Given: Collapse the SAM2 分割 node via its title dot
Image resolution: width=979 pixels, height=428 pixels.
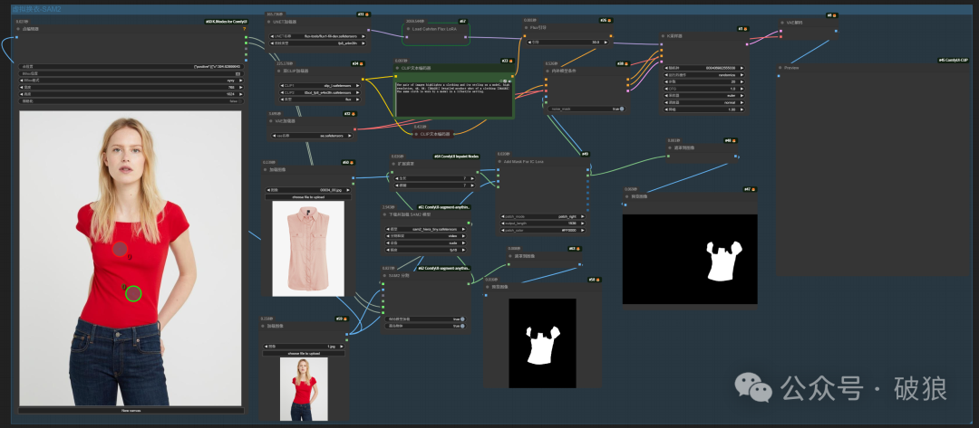Looking at the screenshot, I should tap(384, 275).
